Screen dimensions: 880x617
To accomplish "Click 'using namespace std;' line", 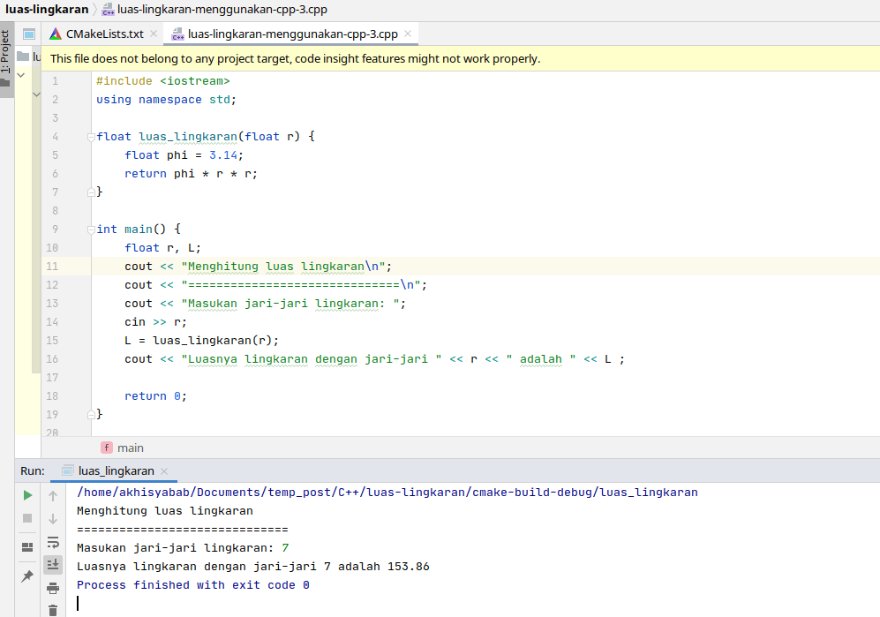I will (x=166, y=100).
